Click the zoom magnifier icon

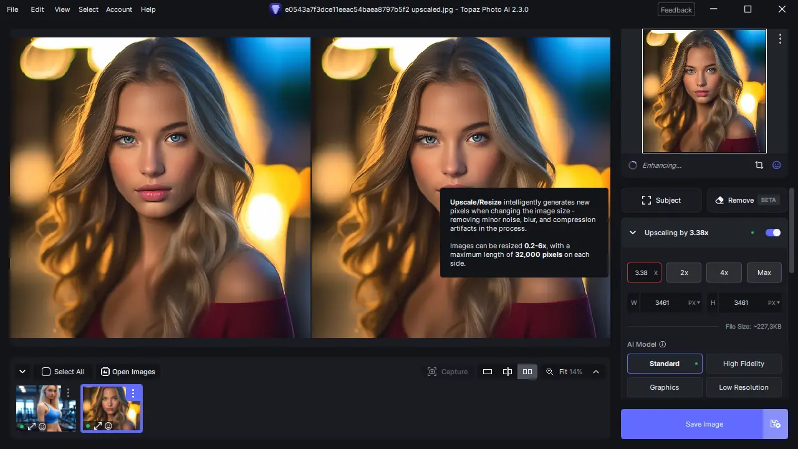[550, 371]
